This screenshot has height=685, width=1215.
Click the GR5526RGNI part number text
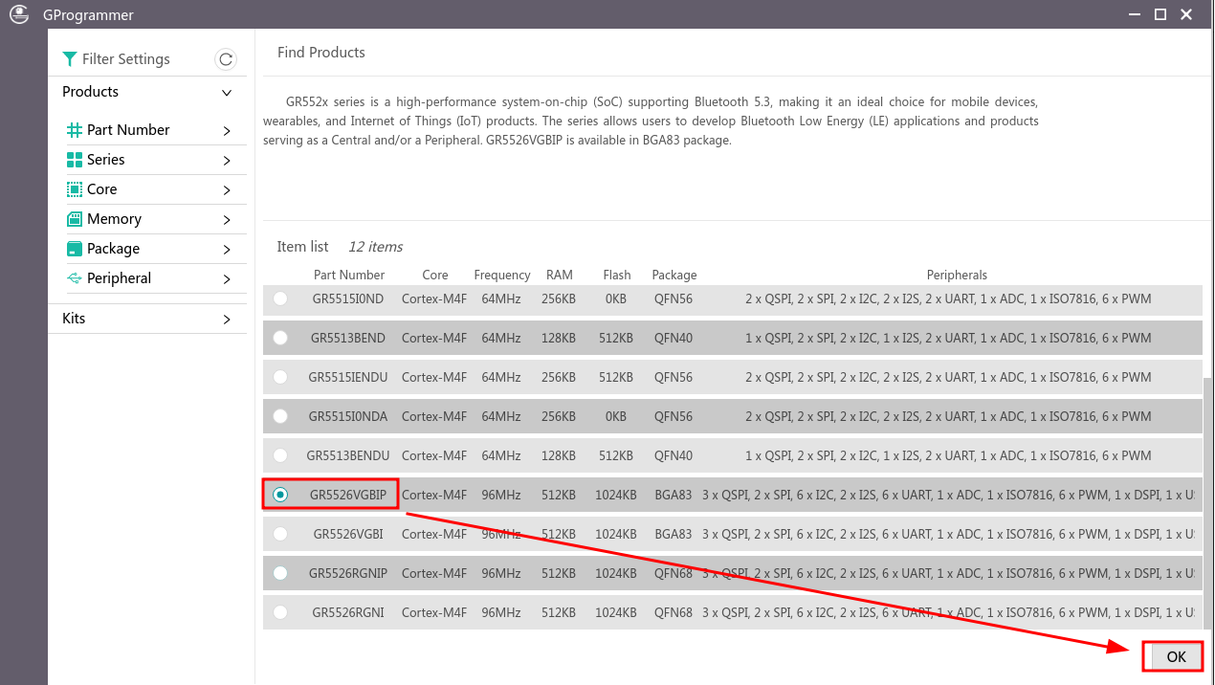(348, 612)
